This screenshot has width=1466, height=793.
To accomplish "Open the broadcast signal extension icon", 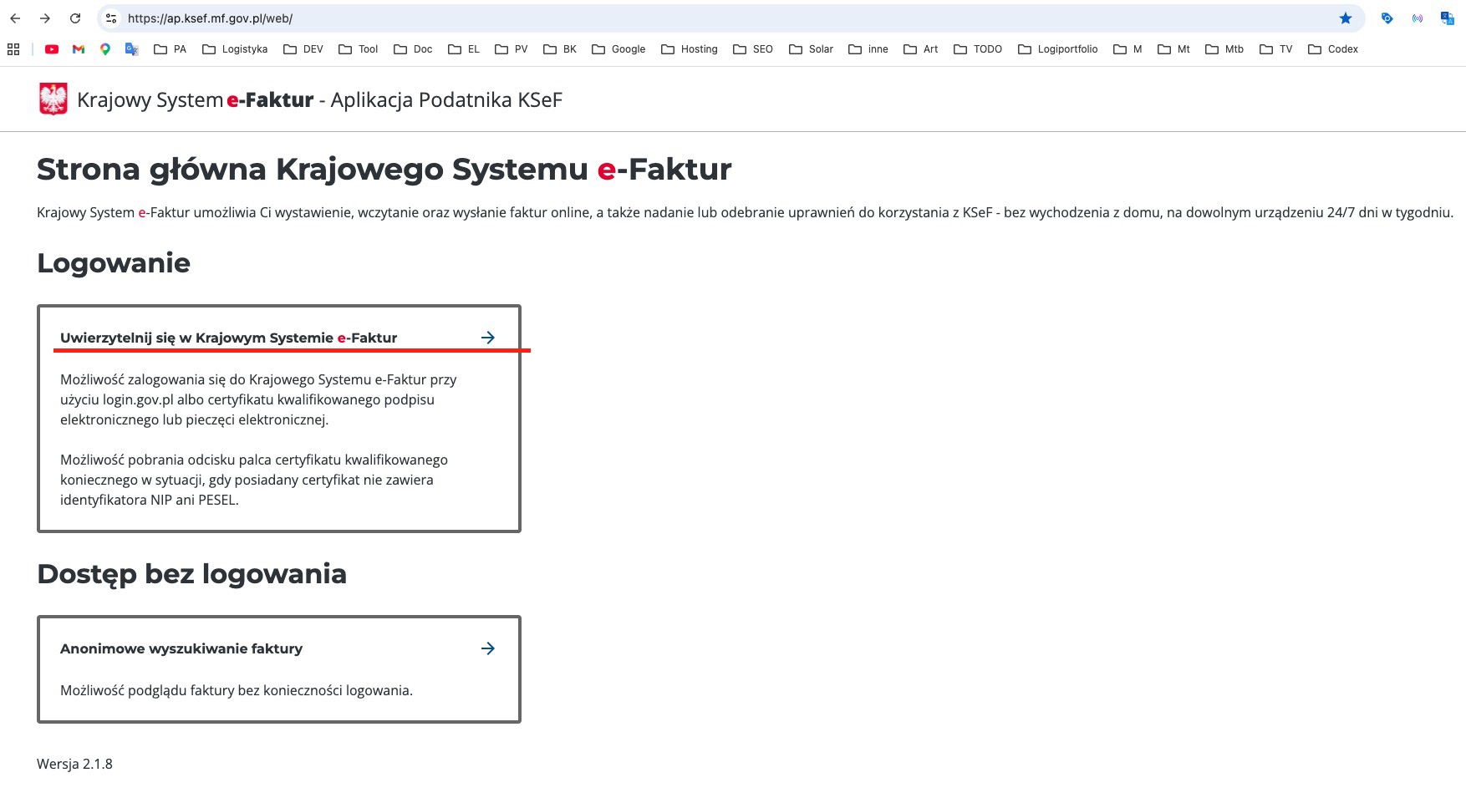I will coord(1418,18).
